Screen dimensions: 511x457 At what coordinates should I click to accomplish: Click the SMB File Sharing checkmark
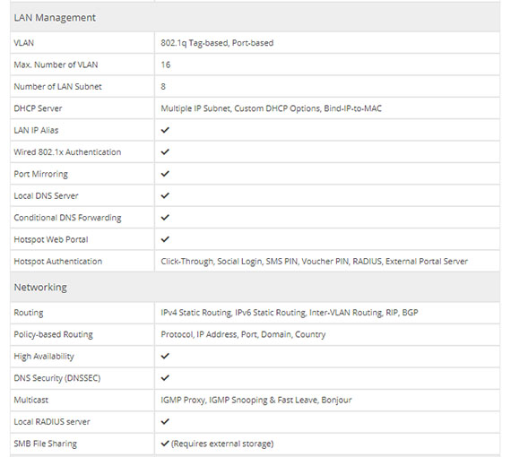165,443
